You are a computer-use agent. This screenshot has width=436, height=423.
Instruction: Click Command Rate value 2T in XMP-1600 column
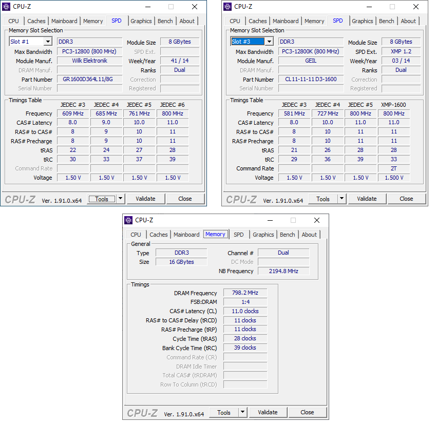pyautogui.click(x=394, y=168)
